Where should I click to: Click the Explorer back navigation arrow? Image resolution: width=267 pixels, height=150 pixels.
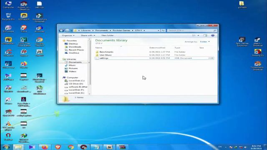pyautogui.click(x=61, y=30)
